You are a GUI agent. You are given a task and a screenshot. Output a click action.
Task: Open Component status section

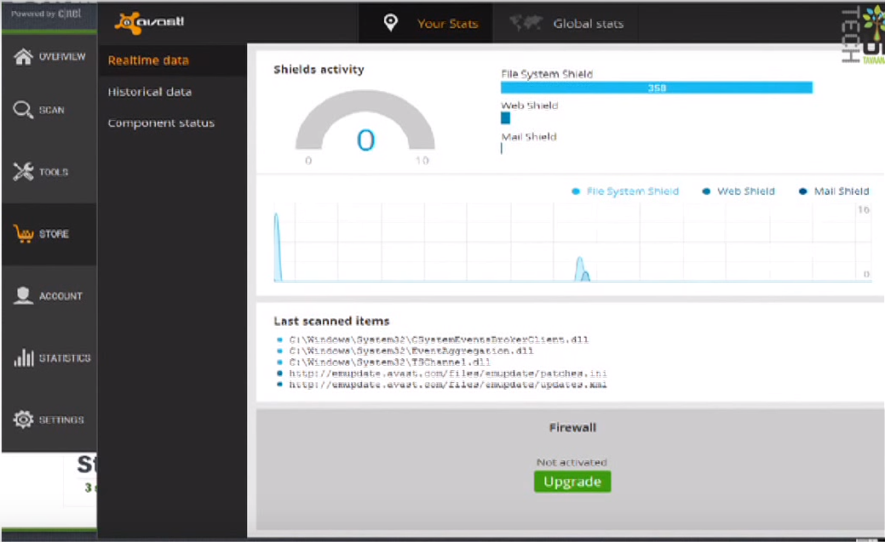161,123
